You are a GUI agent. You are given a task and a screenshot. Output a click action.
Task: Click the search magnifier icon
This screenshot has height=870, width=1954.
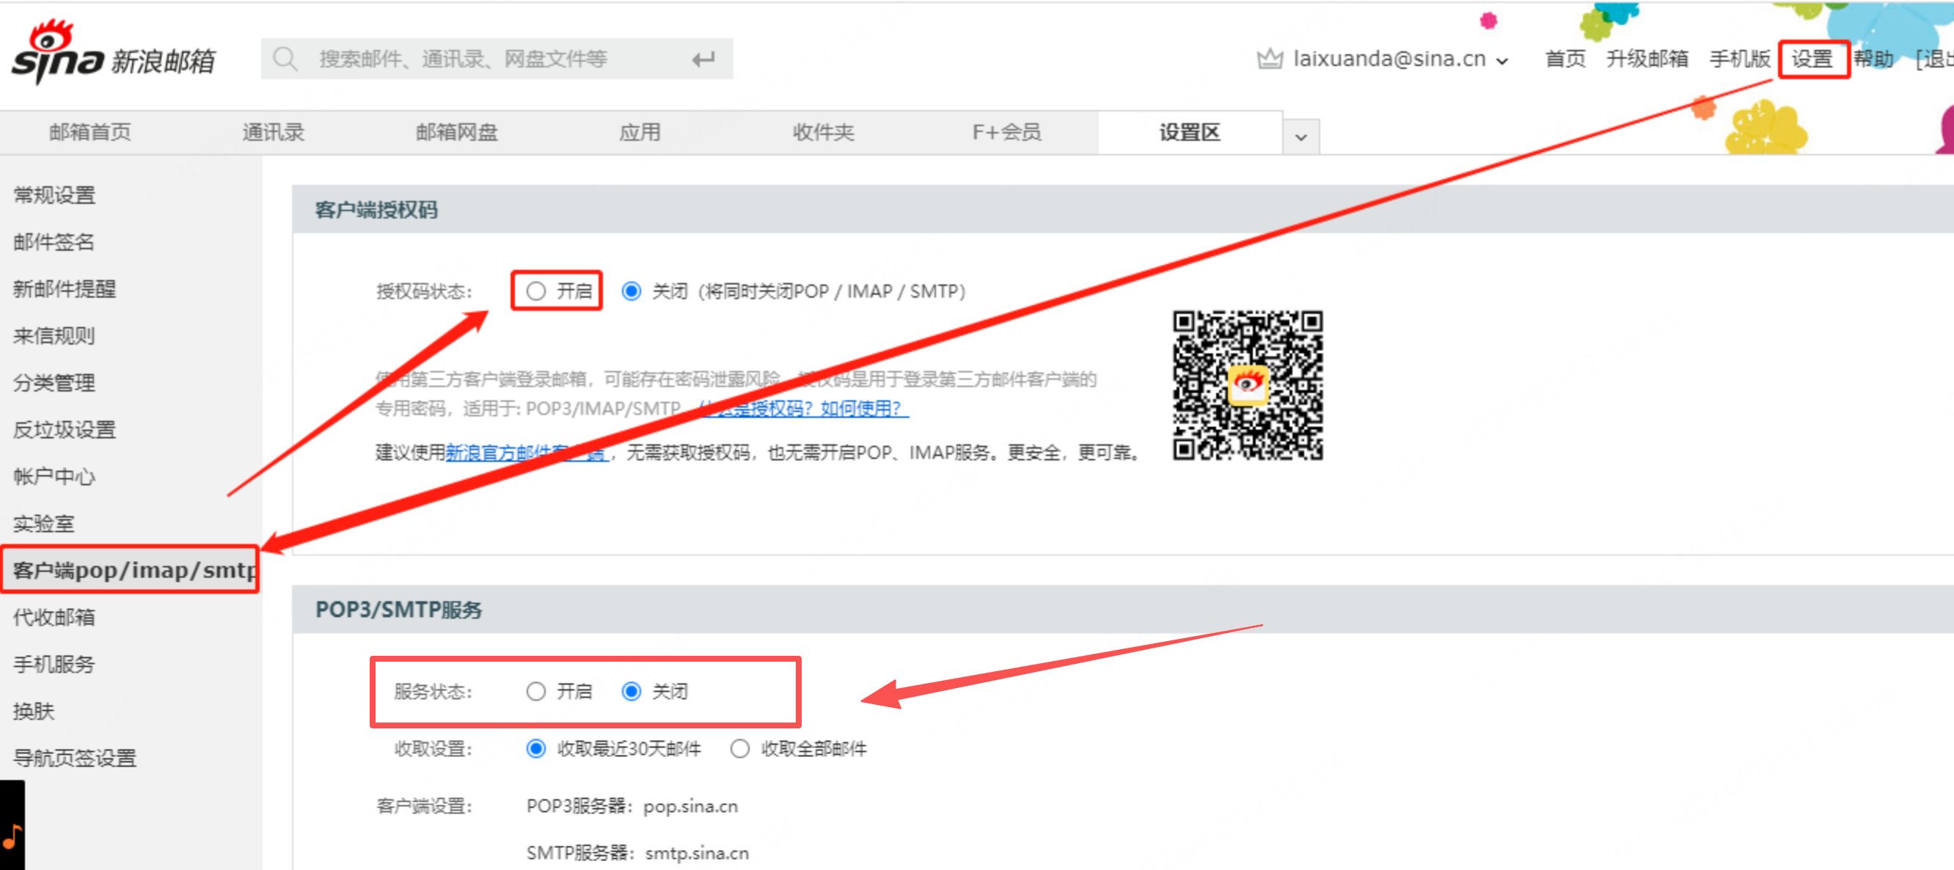pos(285,59)
